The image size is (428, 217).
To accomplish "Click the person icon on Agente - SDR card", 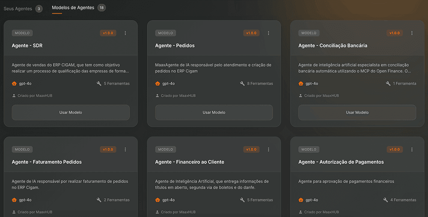I will (x=14, y=96).
